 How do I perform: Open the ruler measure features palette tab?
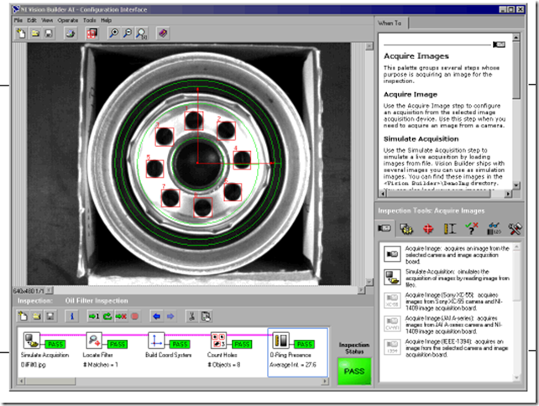click(450, 228)
